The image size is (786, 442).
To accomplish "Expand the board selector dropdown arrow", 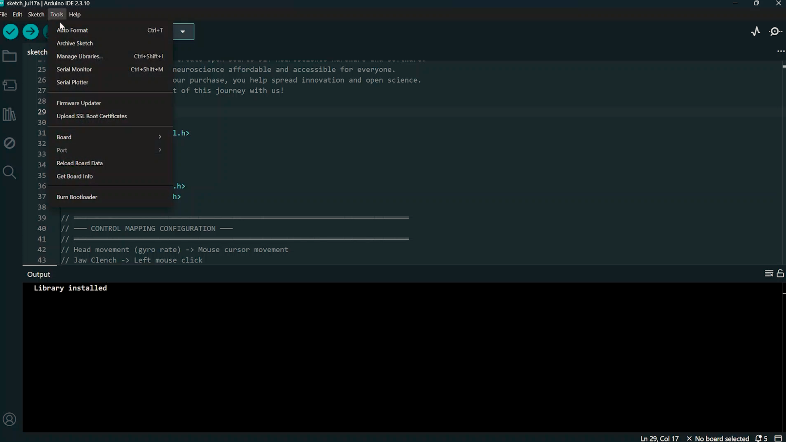I will coord(183,32).
